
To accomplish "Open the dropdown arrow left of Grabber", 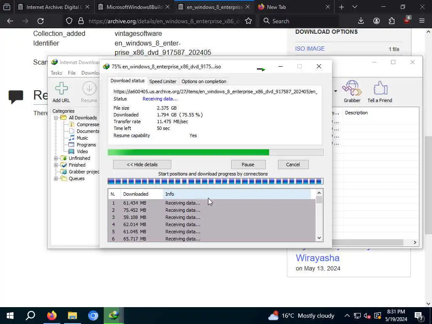I will pos(335,91).
